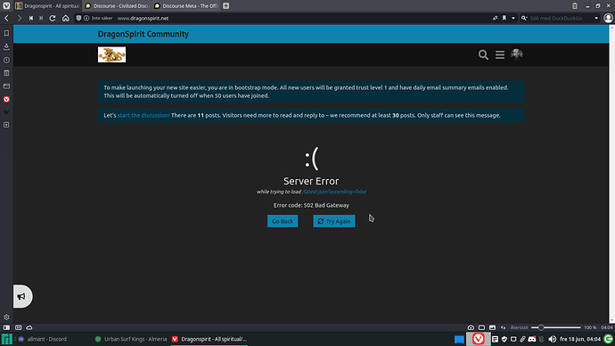Open Notes panel in sidebar
The width and height of the screenshot is (615, 346).
tap(6, 73)
